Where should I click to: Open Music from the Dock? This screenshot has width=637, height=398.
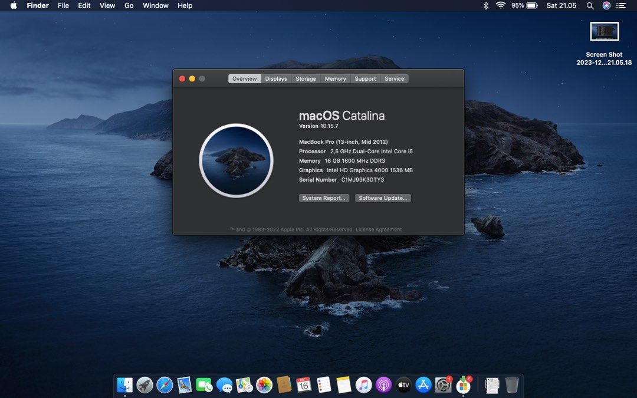coord(364,384)
